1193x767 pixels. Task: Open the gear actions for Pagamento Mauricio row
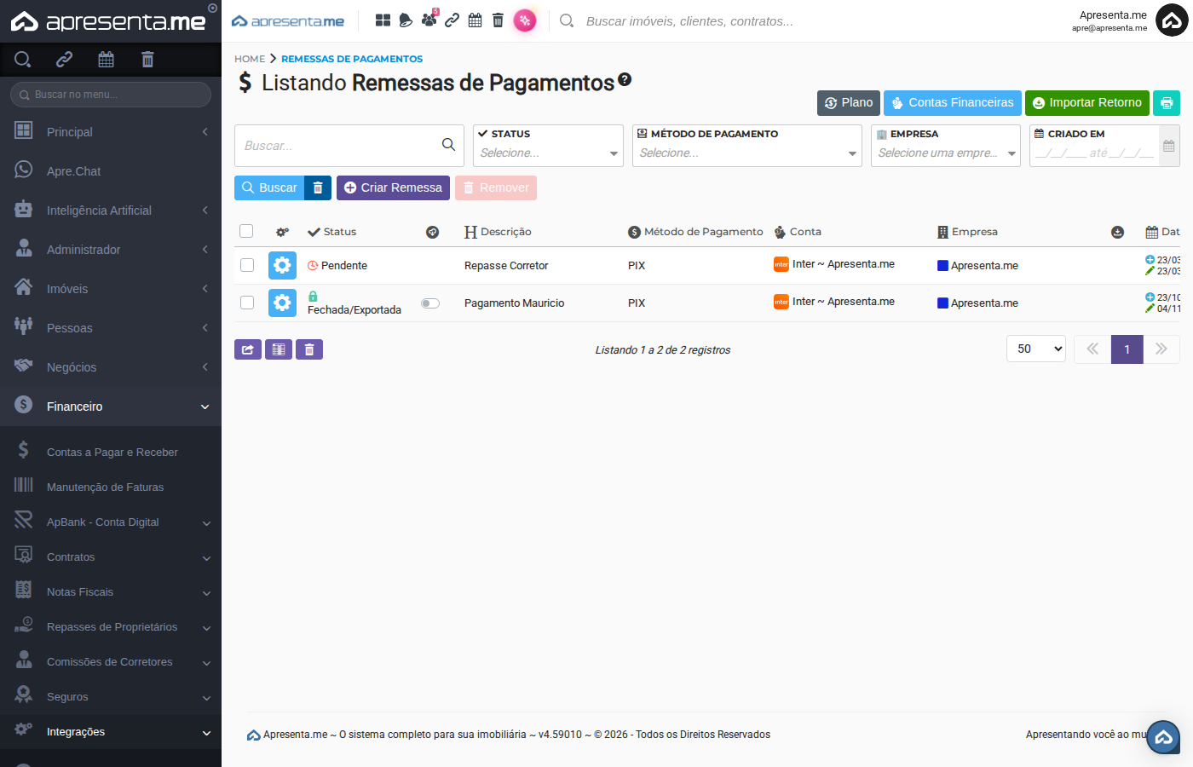[x=282, y=303]
